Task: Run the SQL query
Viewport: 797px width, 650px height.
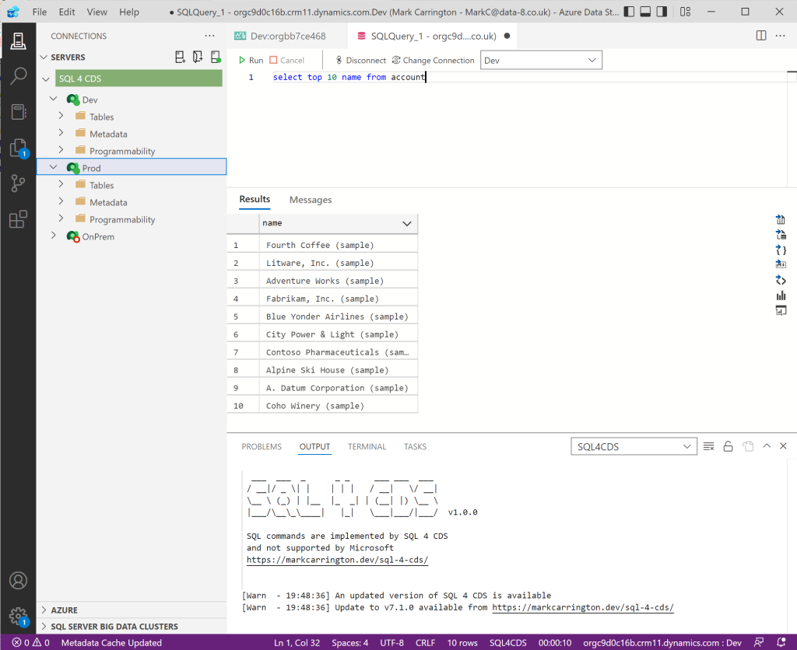Action: tap(251, 60)
